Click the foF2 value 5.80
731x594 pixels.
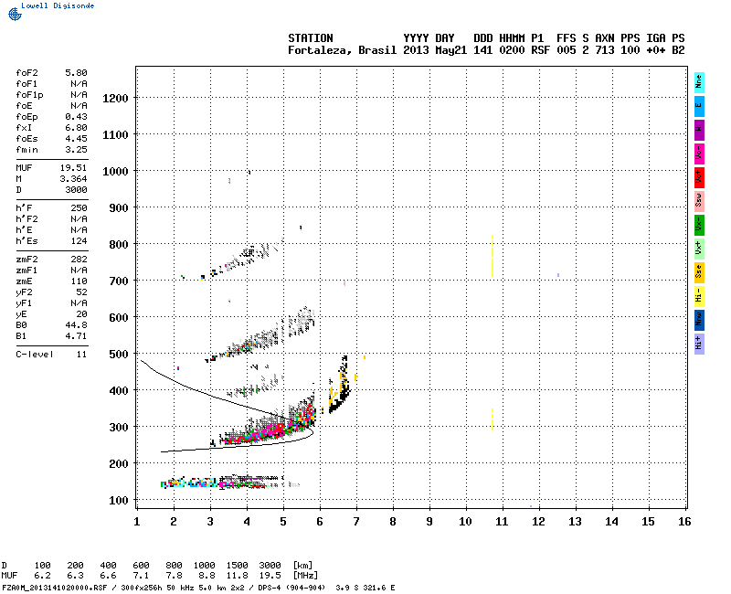pos(76,72)
